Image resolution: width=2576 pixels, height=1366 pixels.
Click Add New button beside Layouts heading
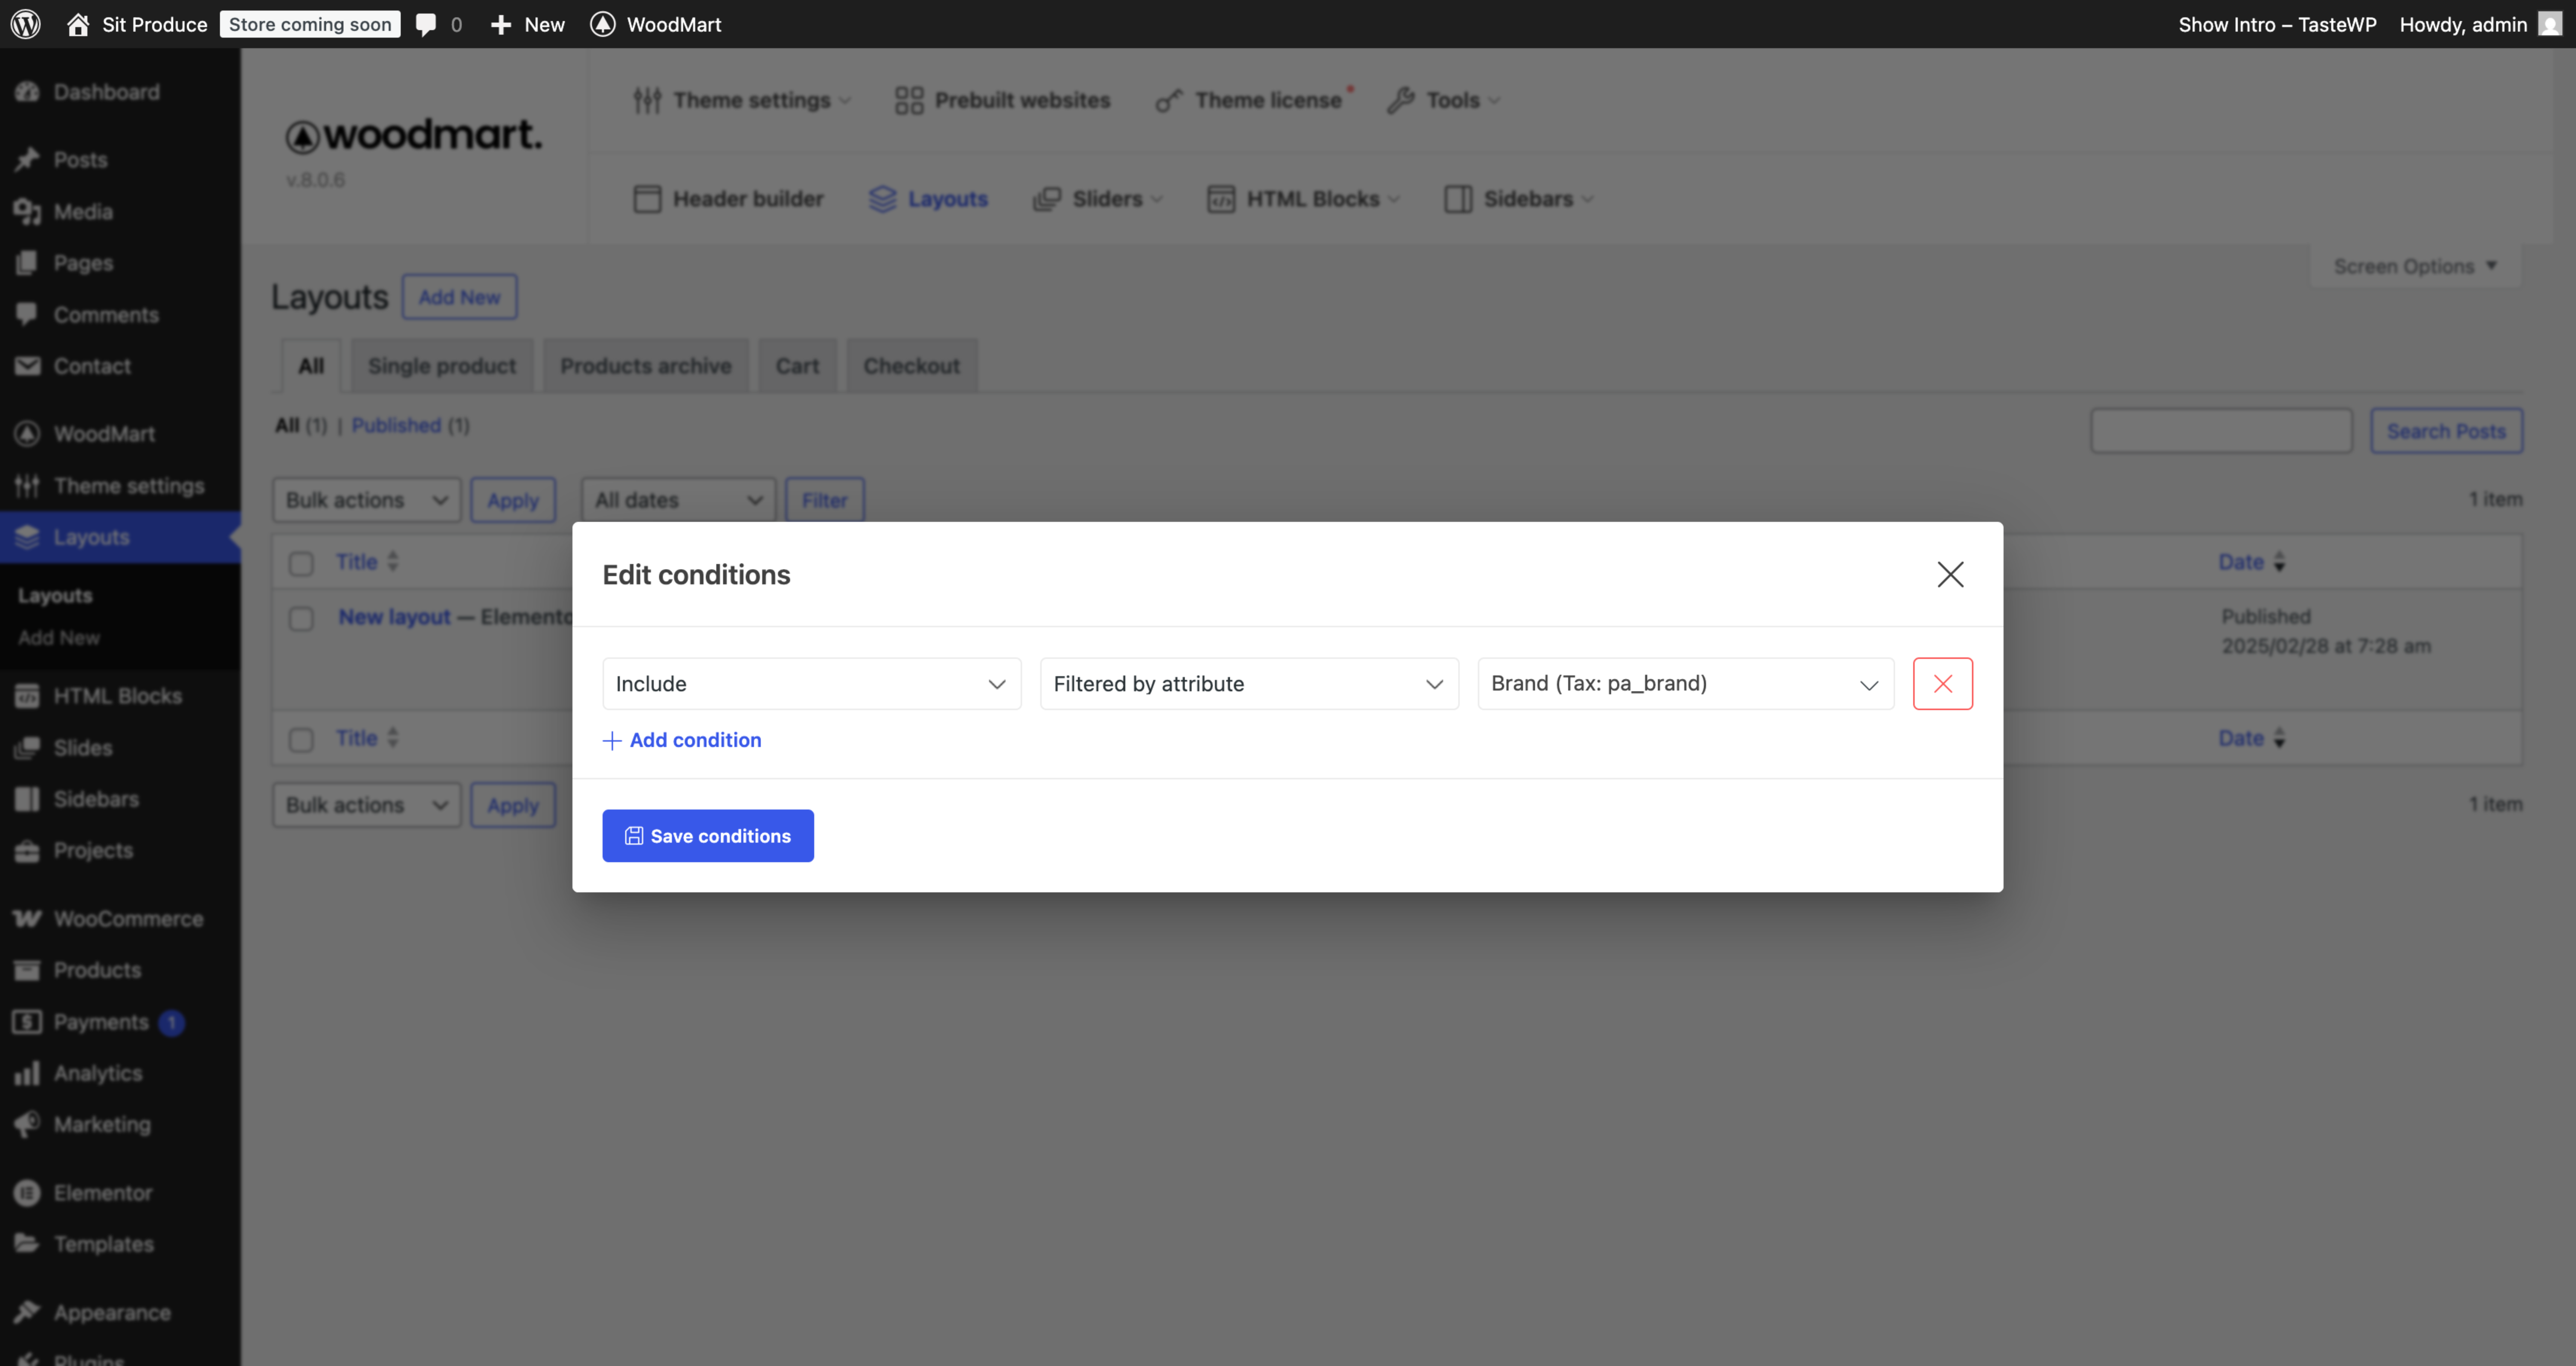[x=459, y=297]
